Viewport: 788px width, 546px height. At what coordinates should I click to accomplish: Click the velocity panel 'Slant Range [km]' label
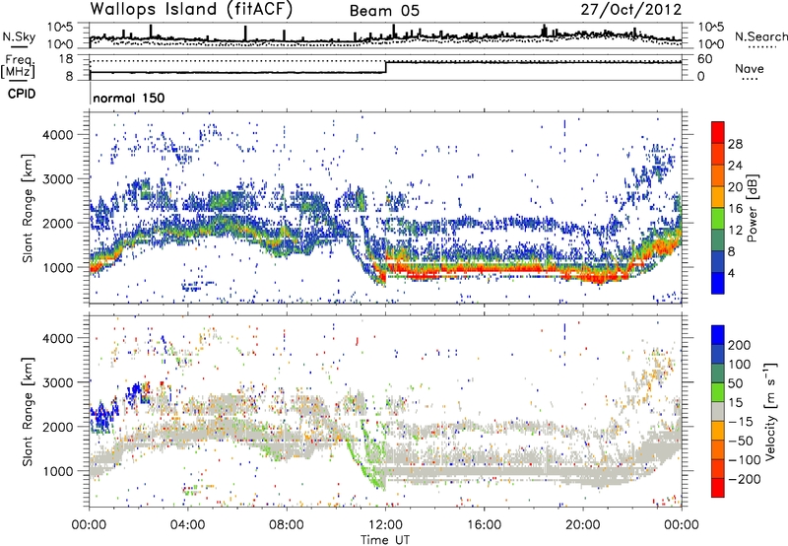28,411
